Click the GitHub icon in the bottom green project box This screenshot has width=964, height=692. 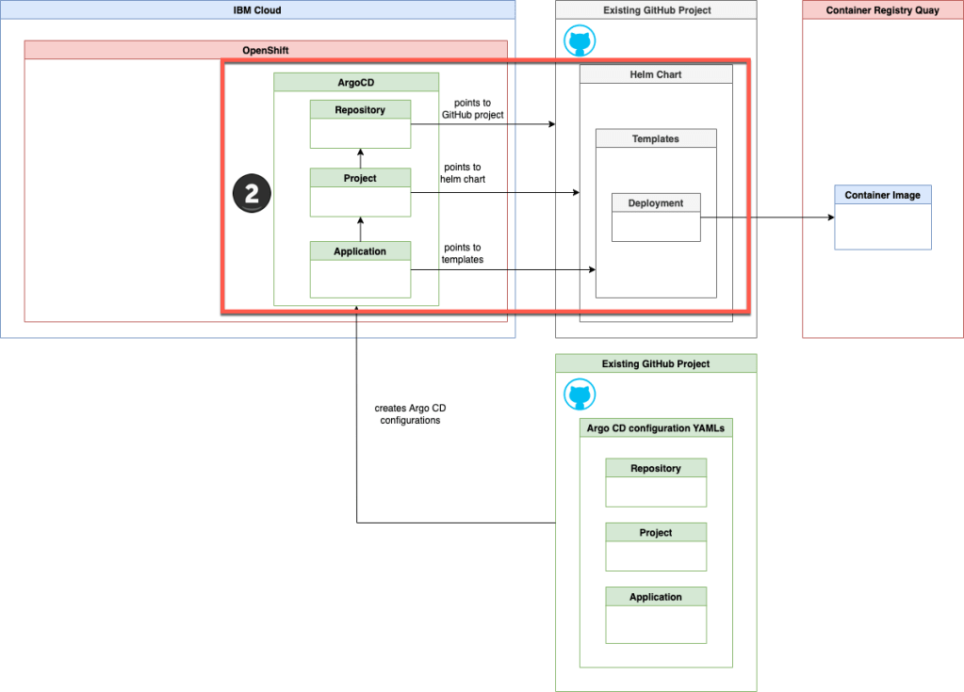pyautogui.click(x=579, y=395)
